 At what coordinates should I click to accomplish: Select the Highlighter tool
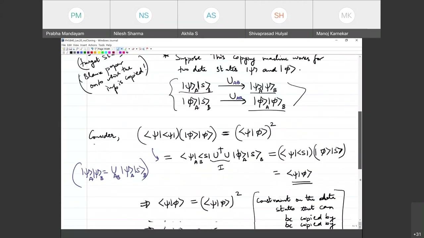[125, 49]
